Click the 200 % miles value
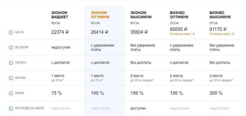 (216, 93)
